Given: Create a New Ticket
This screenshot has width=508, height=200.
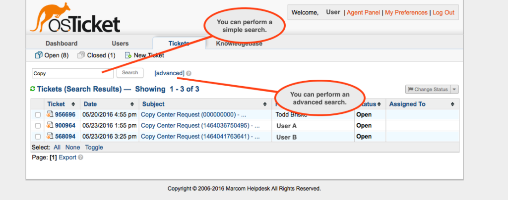Looking at the screenshot, I should [x=144, y=55].
